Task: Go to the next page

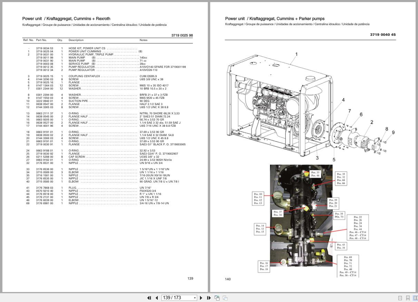Action: tap(201, 298)
